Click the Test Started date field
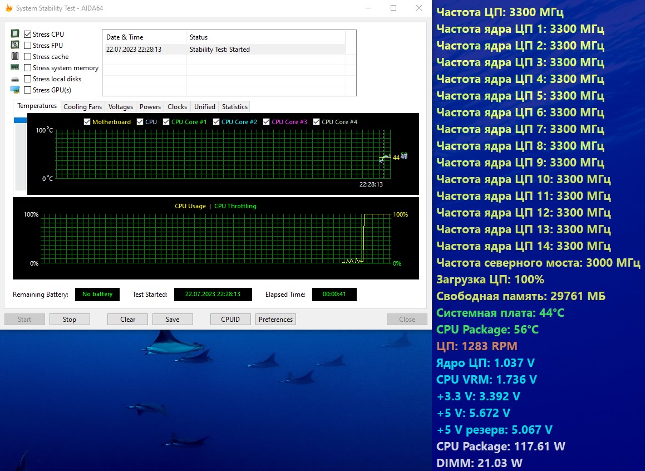The height and width of the screenshot is (471, 645). pos(213,294)
